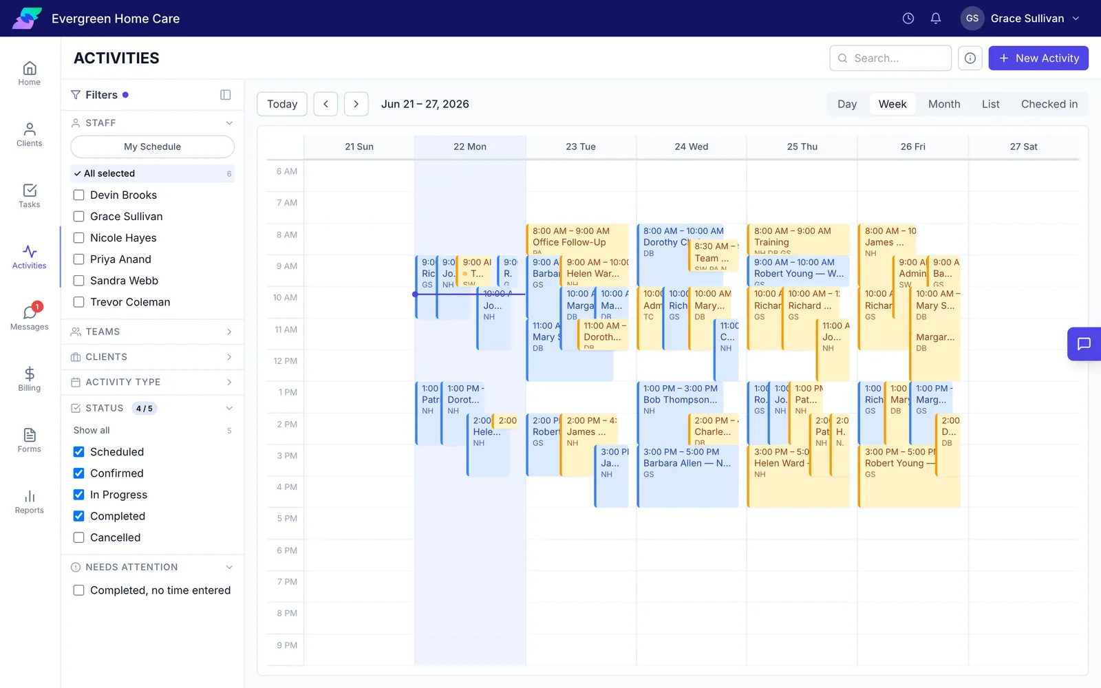Click Show all under Status
1101x688 pixels.
coord(92,431)
